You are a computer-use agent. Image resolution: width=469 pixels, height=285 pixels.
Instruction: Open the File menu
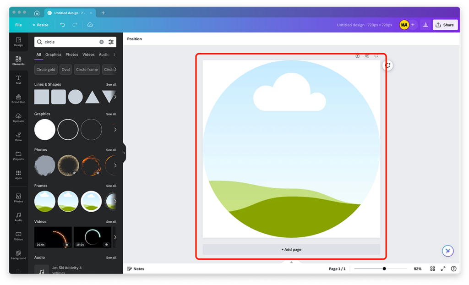[18, 25]
